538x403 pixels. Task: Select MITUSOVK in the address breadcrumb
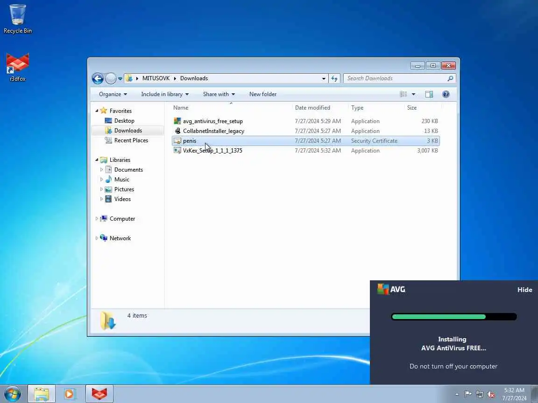click(156, 78)
